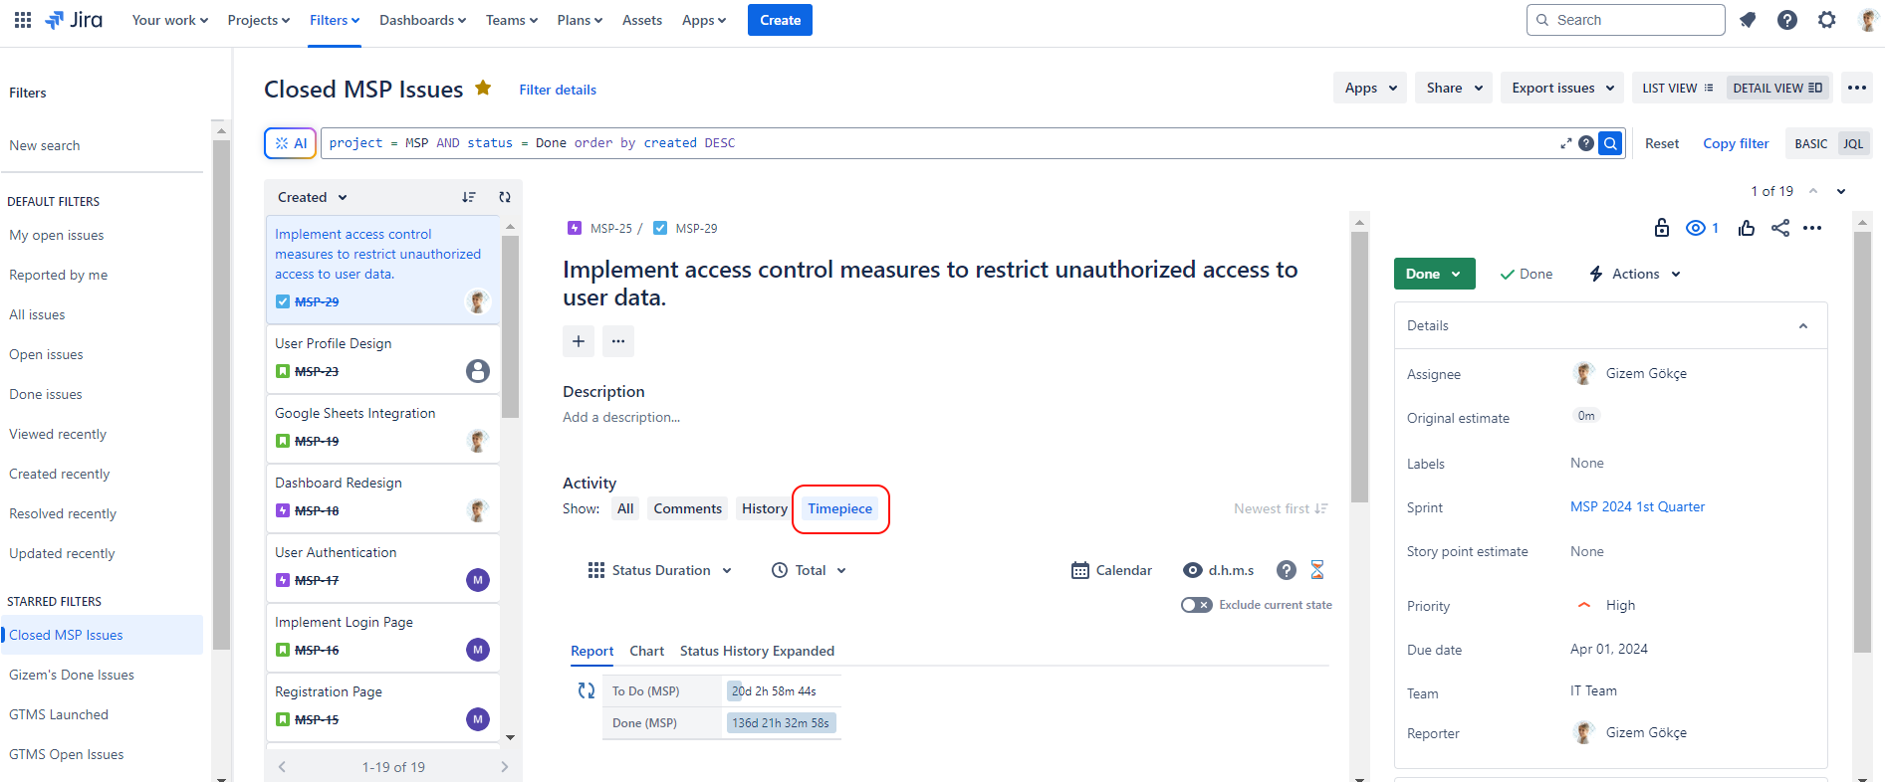Switch to the Chart tab
The image size is (1885, 782).
646,651
